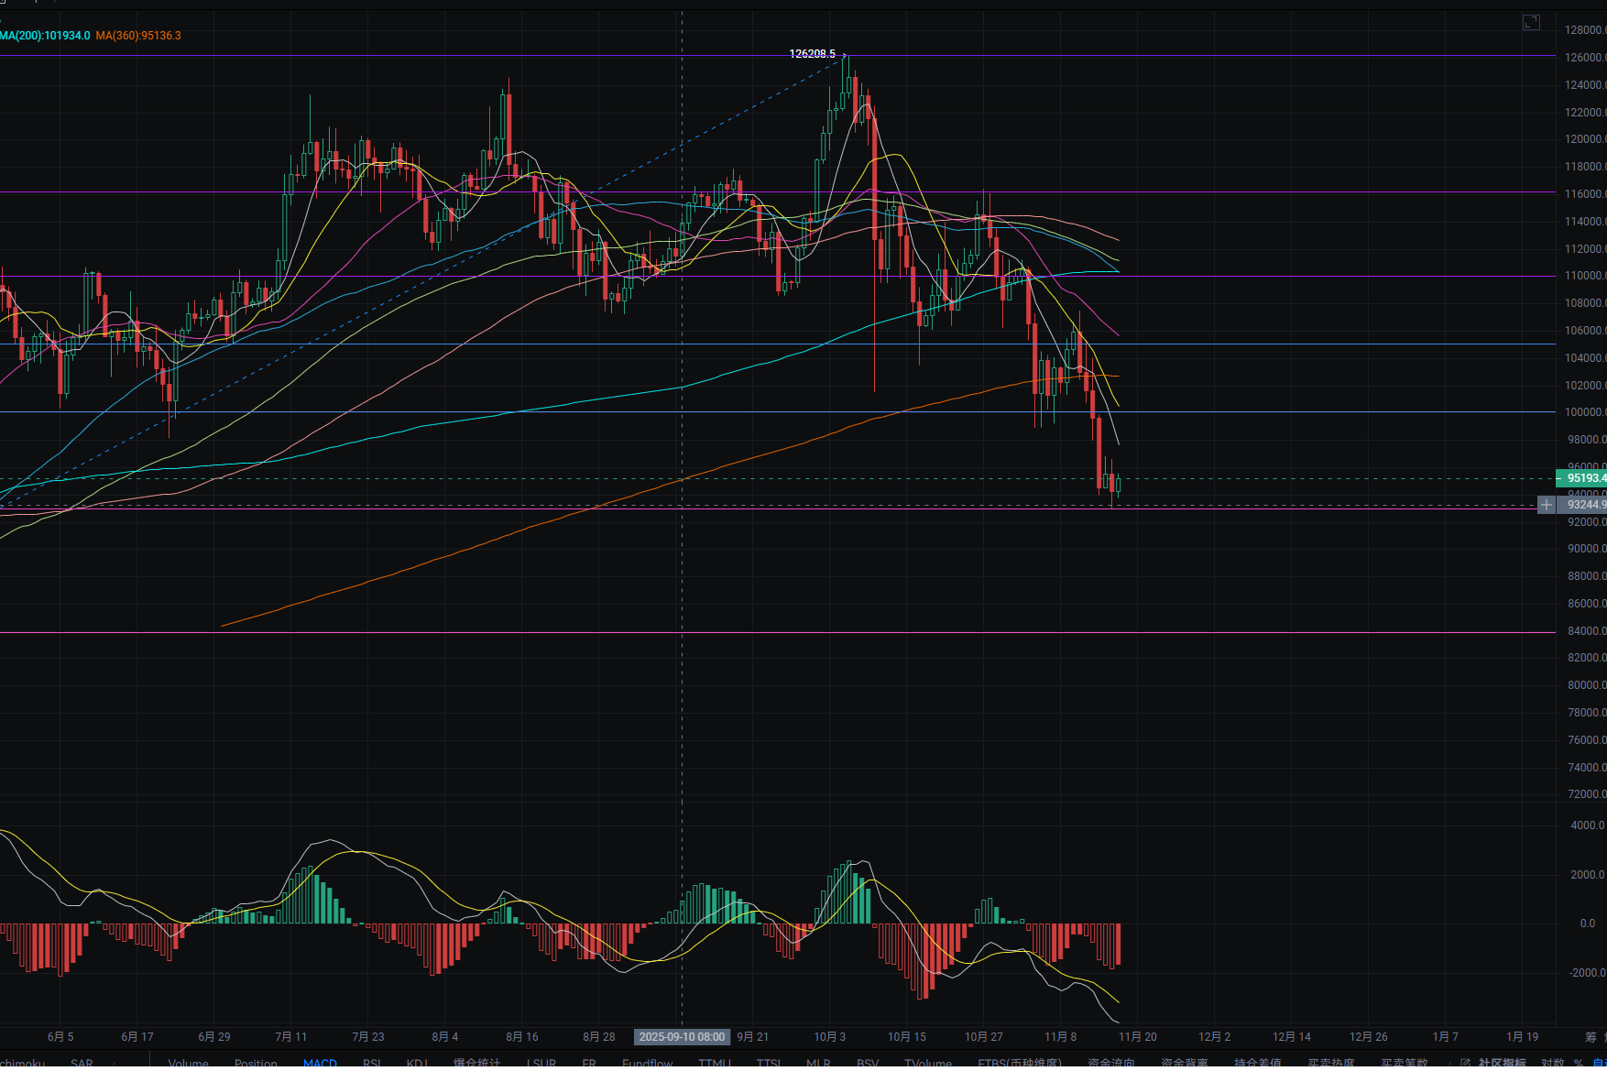Click the fullscreen expand chart icon
The width and height of the screenshot is (1607, 1071).
1531,22
